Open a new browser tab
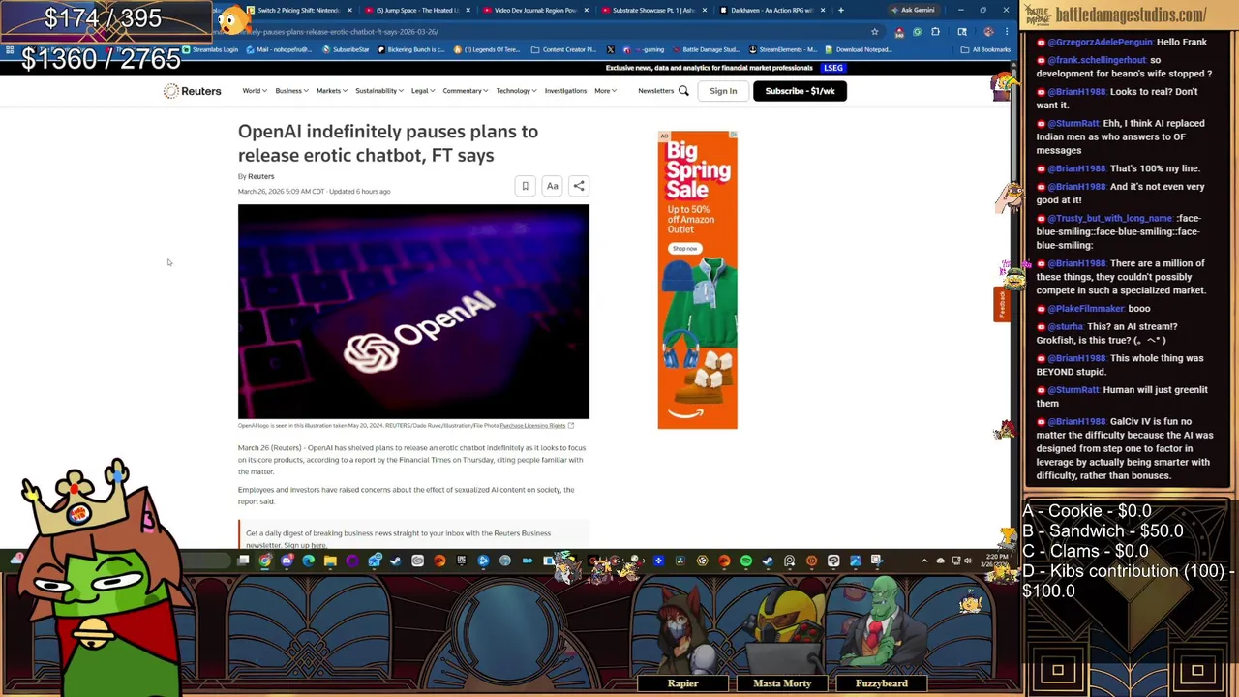Viewport: 1239px width, 697px height. 840,11
